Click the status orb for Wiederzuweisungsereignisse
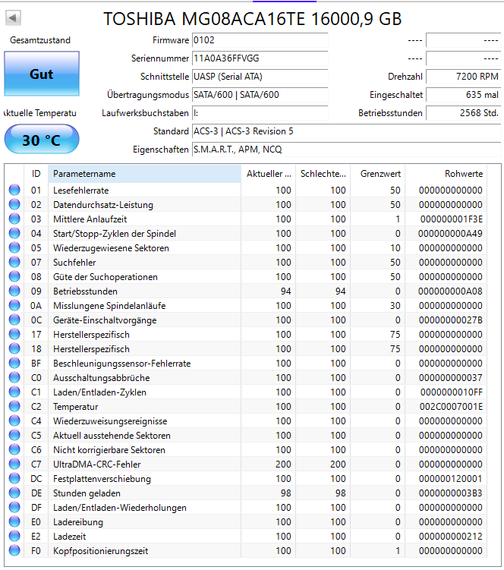 (14, 420)
